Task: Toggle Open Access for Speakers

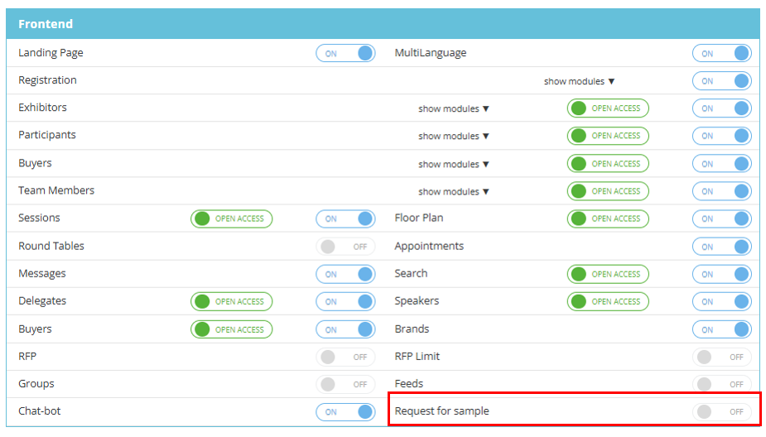Action: [x=608, y=301]
